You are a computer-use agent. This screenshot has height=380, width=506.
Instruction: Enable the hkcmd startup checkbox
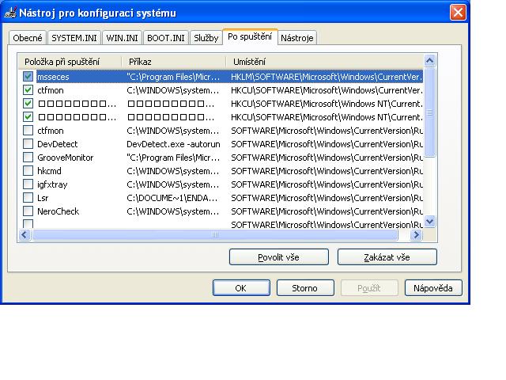click(28, 171)
